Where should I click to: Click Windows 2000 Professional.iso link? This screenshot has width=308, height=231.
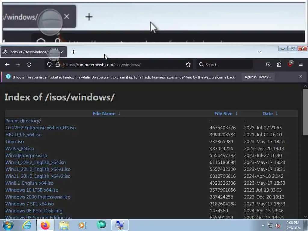[38, 197]
